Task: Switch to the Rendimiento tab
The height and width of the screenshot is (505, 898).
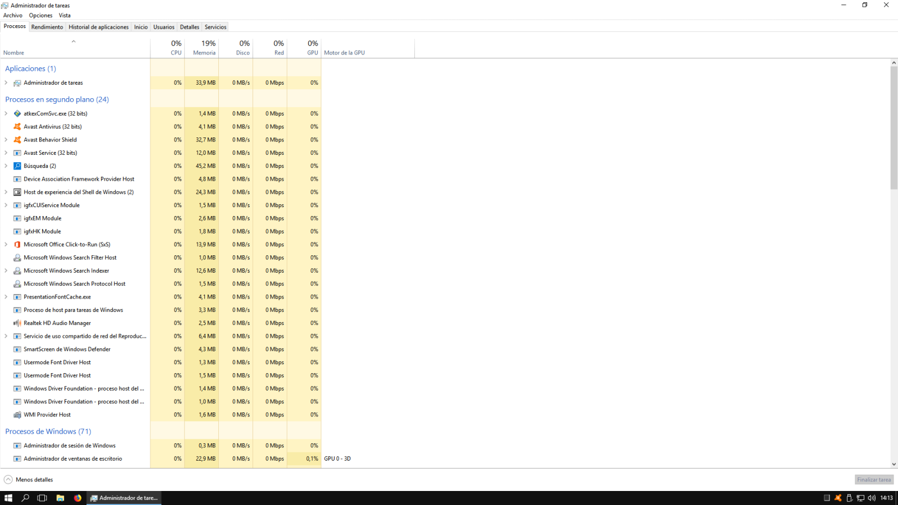Action: click(47, 27)
